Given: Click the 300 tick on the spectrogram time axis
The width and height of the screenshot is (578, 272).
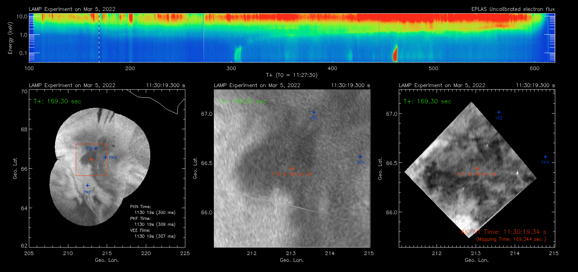Looking at the screenshot, I should point(231,68).
